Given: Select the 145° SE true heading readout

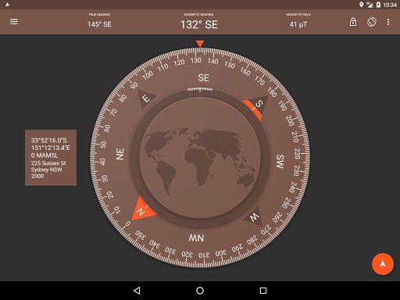Looking at the screenshot, I should pos(99,24).
